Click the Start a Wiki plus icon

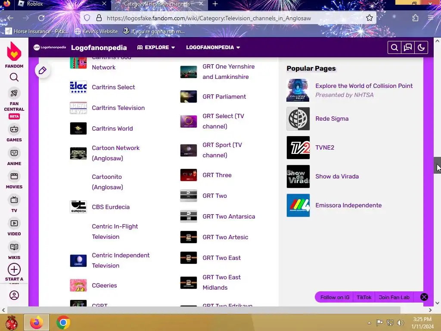pyautogui.click(x=14, y=270)
